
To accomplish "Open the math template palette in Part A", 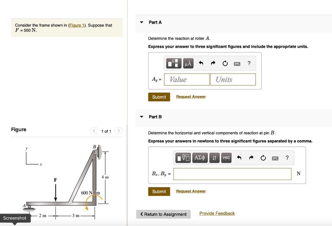I will [x=173, y=63].
